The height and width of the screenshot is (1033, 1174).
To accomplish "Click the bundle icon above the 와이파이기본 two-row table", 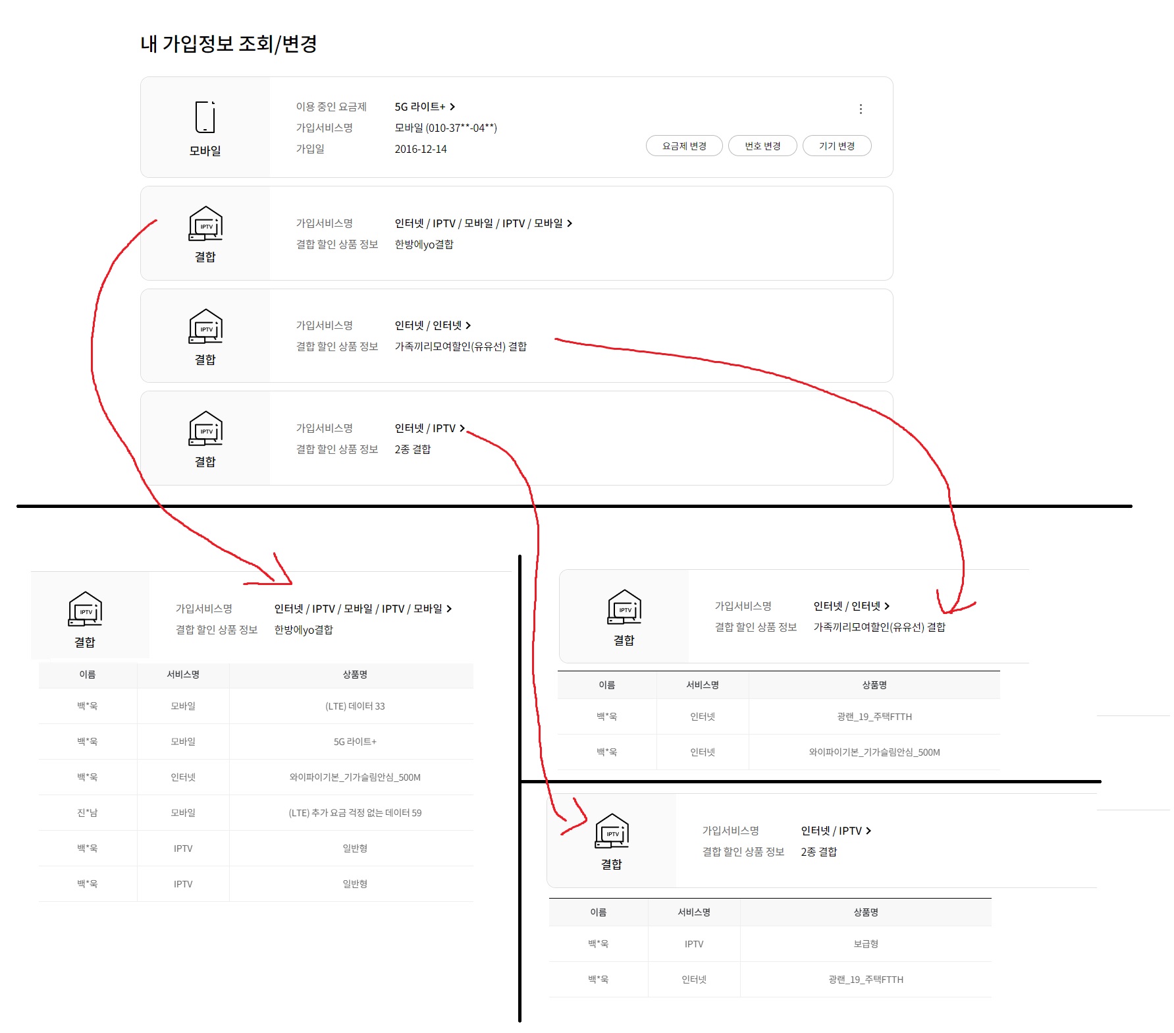I will 624,607.
